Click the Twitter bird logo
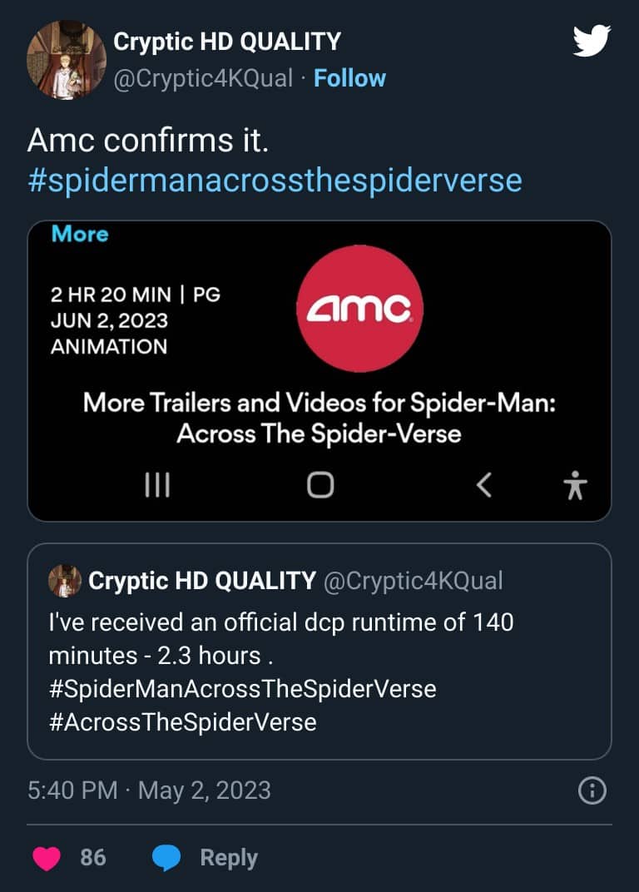 [592, 42]
